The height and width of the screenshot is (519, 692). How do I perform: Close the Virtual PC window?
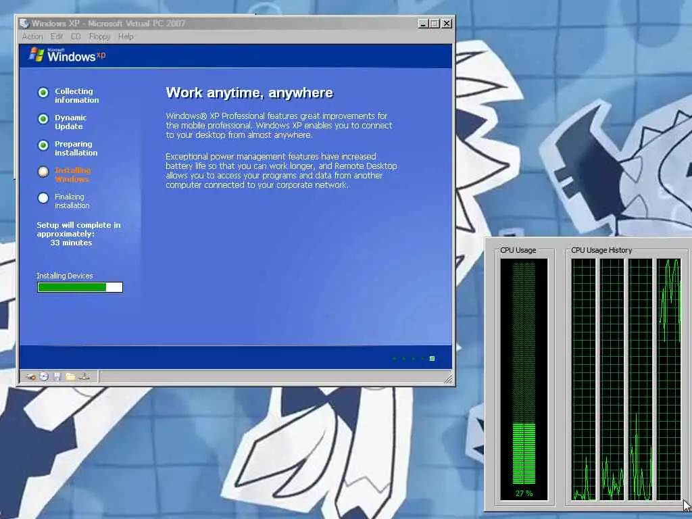447,24
